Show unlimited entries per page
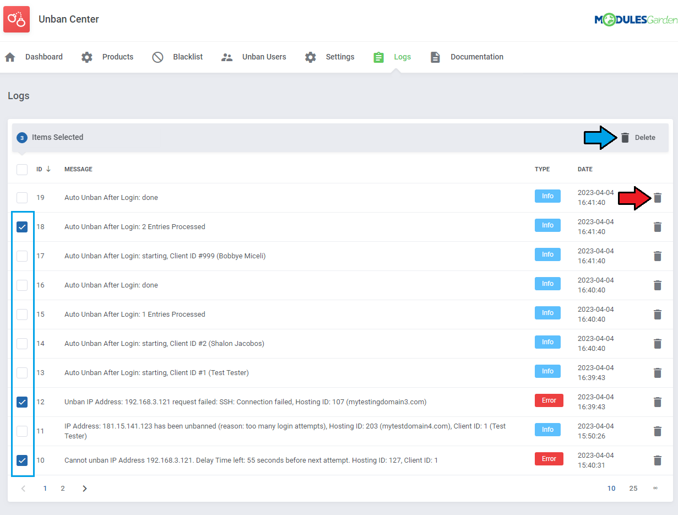This screenshot has height=515, width=678. click(x=655, y=489)
